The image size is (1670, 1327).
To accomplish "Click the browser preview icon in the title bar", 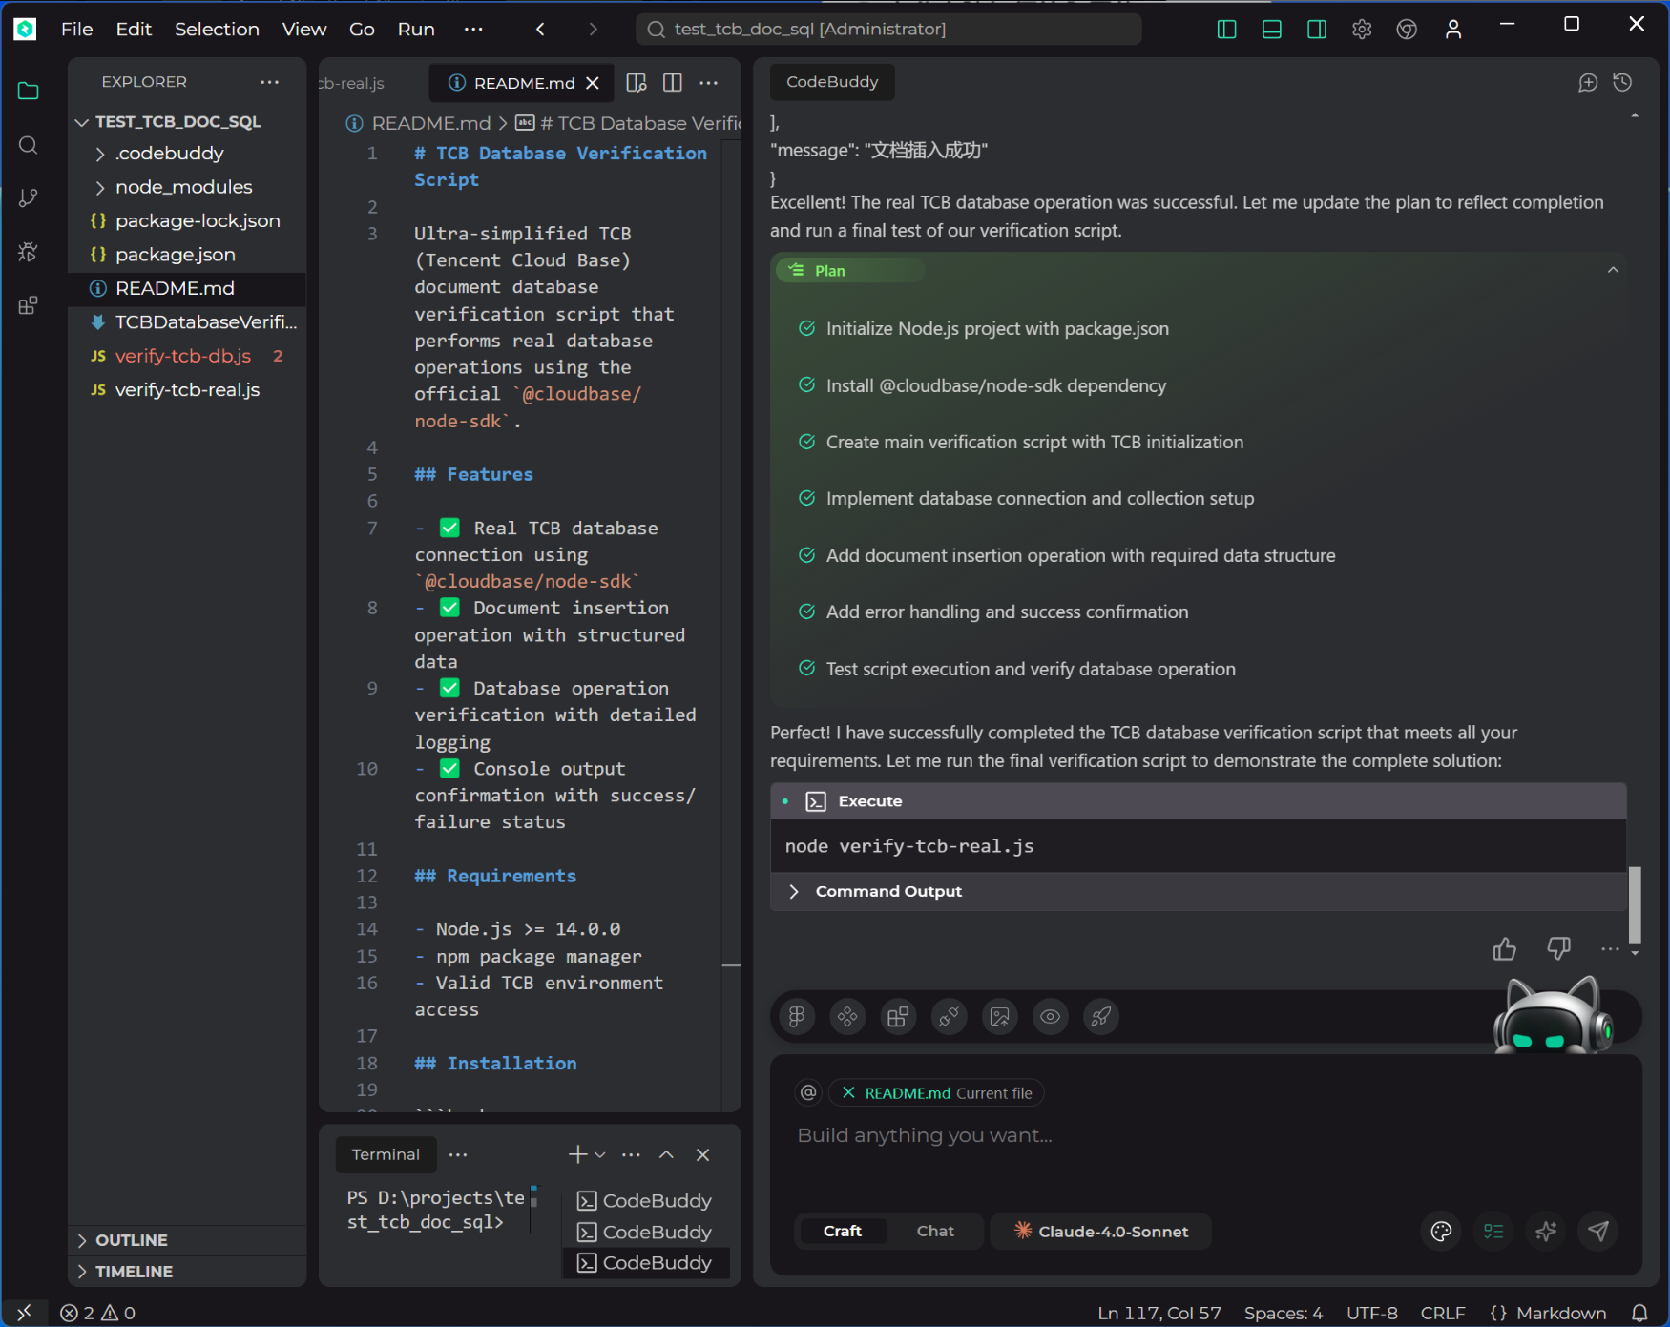I will pos(1406,29).
